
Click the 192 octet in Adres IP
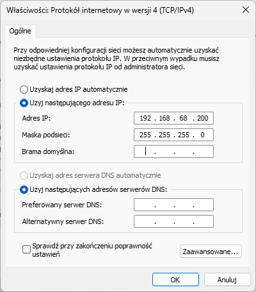pyautogui.click(x=145, y=118)
